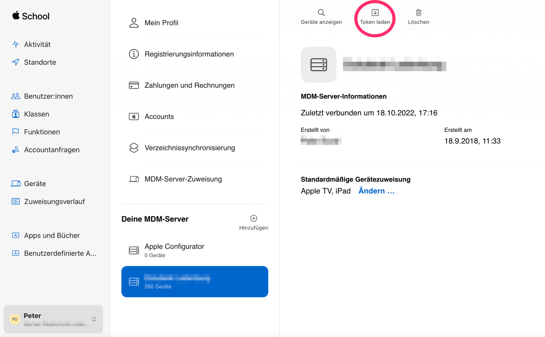Select Zahlungen und Rechnungen
545x337 pixels.
(x=189, y=85)
